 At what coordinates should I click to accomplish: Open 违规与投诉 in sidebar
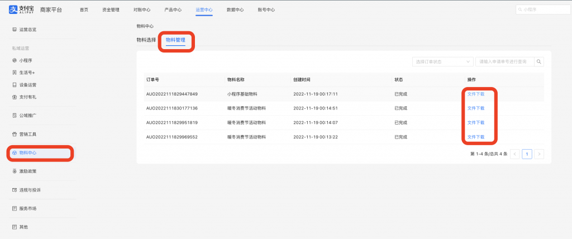coord(30,190)
